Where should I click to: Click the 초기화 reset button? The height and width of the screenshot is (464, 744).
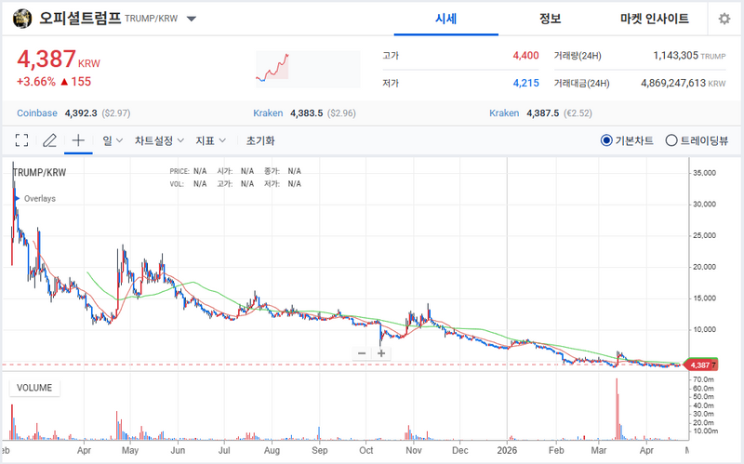click(x=260, y=140)
